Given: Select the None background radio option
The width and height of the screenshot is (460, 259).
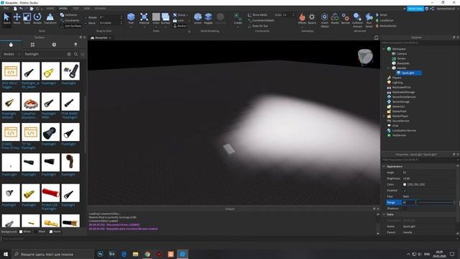Looking at the screenshot, I should [51, 232].
